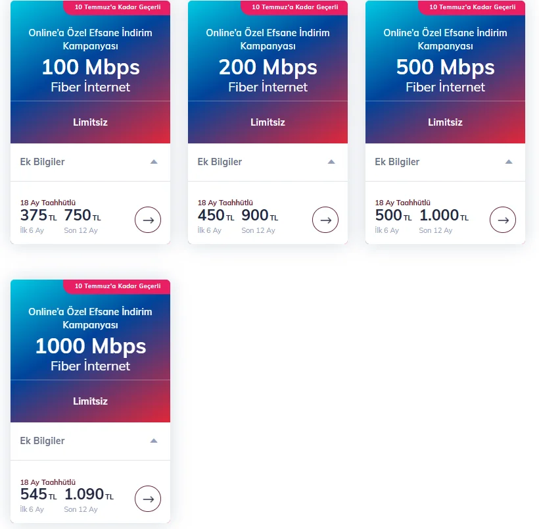The width and height of the screenshot is (539, 529).
Task: Click the arrow button on the 500 Mbps card
Action: (x=503, y=220)
